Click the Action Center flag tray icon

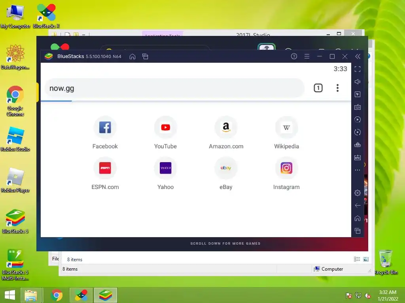coord(348,296)
